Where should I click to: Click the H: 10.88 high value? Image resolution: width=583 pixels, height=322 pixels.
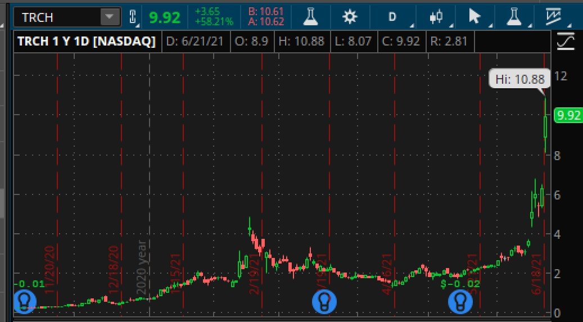[301, 41]
